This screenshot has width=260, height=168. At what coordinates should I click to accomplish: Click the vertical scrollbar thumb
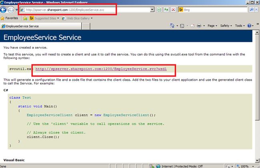[257, 77]
